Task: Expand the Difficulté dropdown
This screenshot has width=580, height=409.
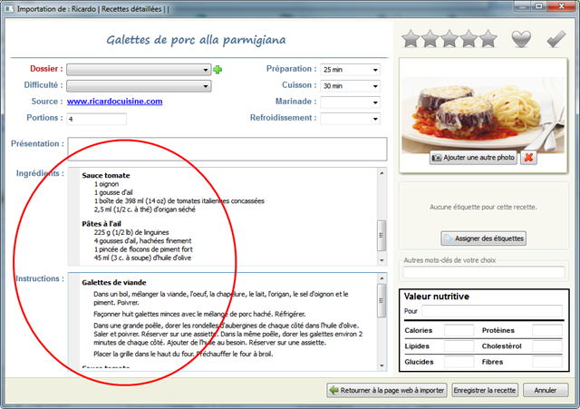Action: (x=139, y=86)
